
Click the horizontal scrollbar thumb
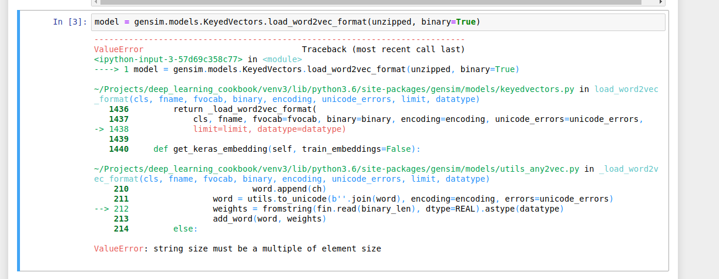[x=370, y=2]
